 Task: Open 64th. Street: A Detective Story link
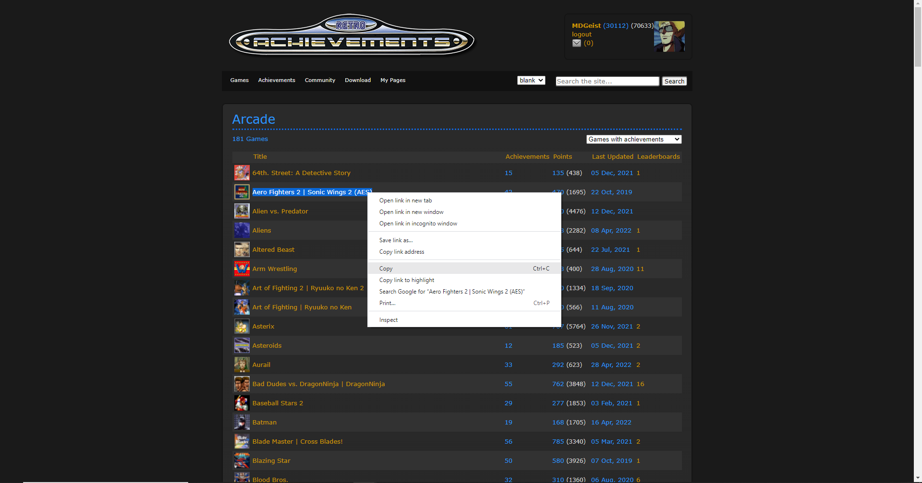click(302, 173)
